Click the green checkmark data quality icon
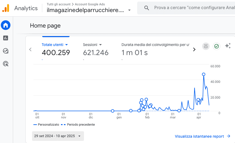This screenshot has height=143, width=235. click(x=217, y=46)
